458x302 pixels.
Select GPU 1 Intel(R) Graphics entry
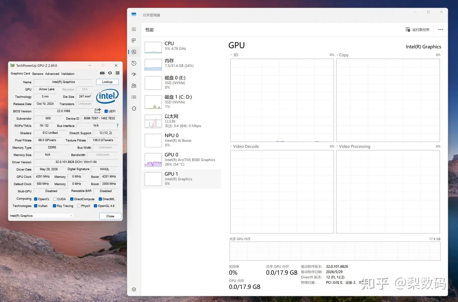(182, 179)
